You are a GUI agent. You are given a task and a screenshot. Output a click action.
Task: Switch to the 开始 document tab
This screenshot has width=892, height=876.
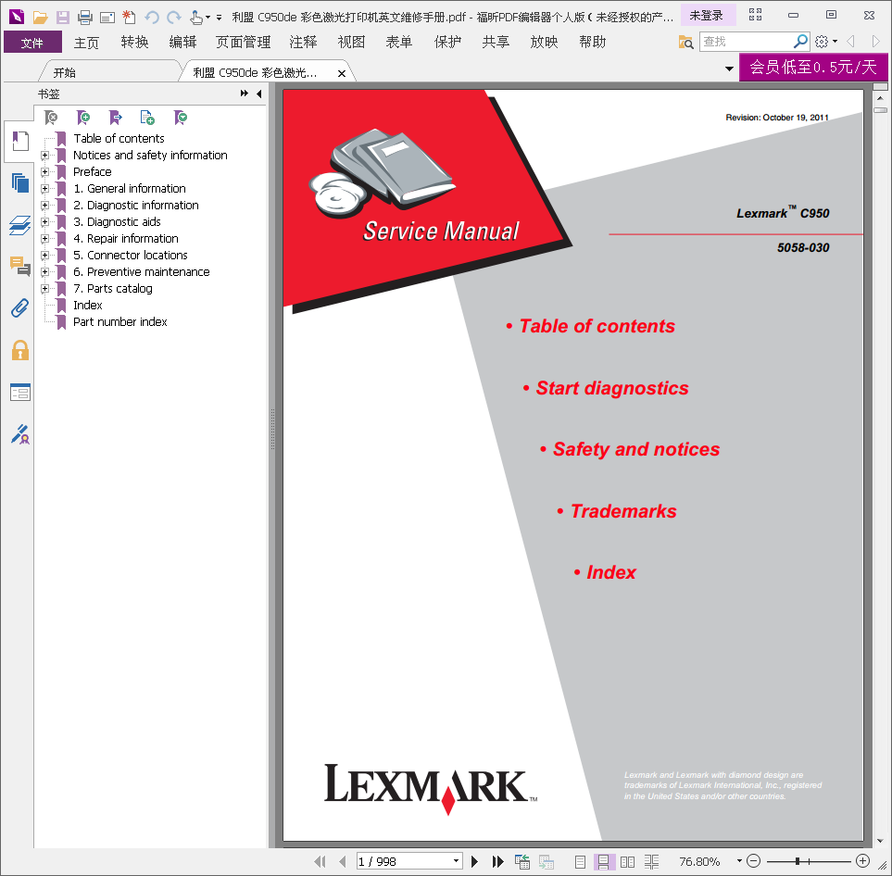pos(65,72)
